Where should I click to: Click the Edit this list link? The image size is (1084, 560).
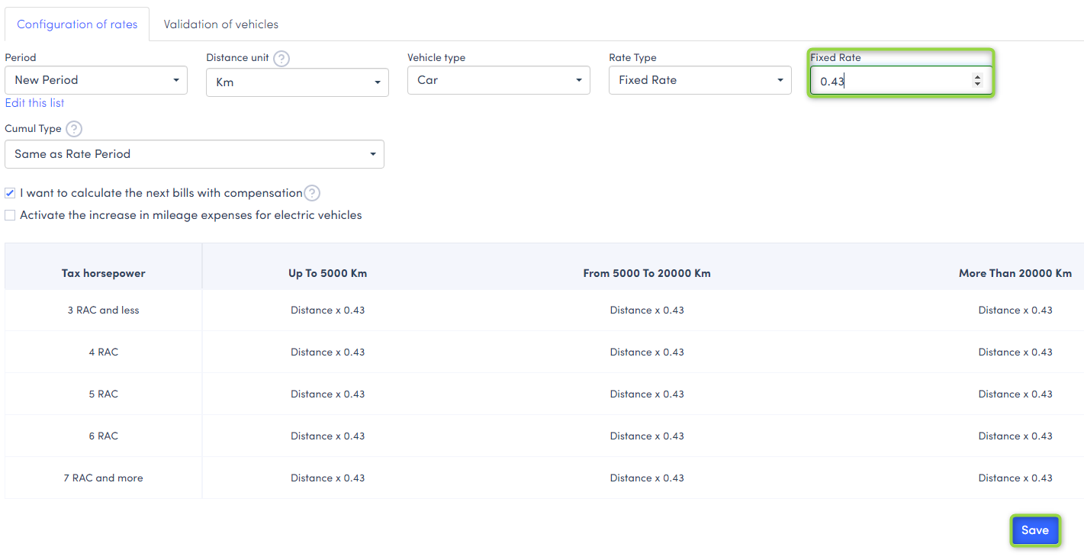pyautogui.click(x=34, y=103)
